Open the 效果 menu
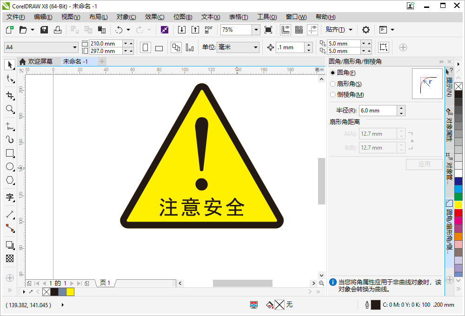Viewport: 465px width, 316px height. [154, 17]
